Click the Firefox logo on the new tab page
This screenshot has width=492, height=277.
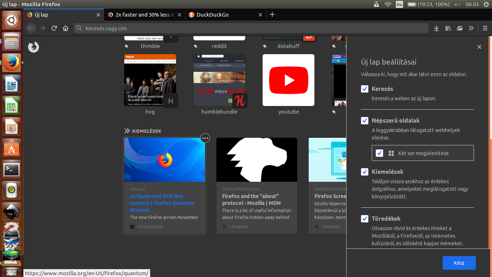(33, 47)
